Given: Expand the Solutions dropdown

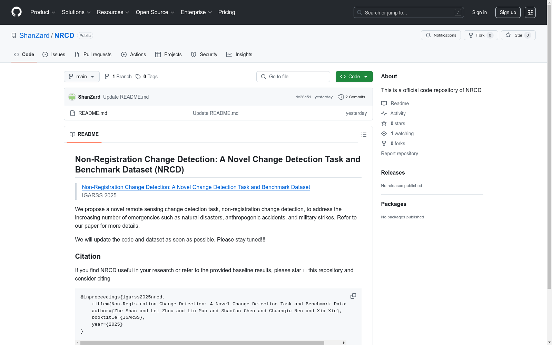Looking at the screenshot, I should (x=76, y=12).
